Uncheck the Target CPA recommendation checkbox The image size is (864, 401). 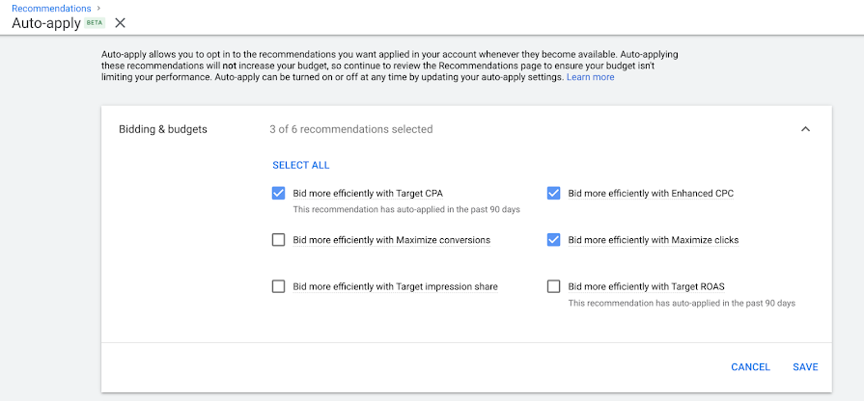[279, 193]
